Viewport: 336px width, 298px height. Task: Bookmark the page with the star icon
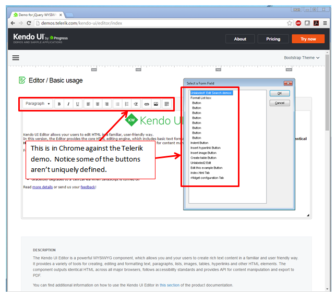290,23
